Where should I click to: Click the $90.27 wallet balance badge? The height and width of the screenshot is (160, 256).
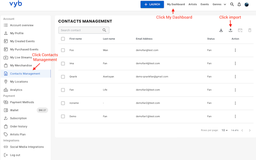pyautogui.click(x=42, y=110)
